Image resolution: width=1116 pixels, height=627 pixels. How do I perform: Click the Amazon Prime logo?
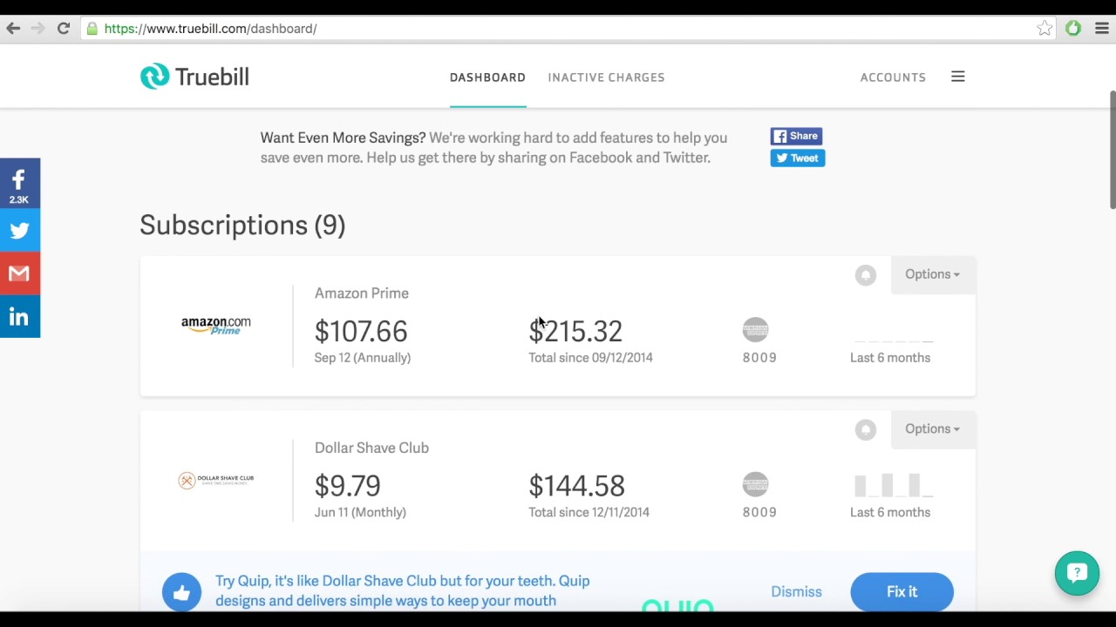(x=216, y=325)
